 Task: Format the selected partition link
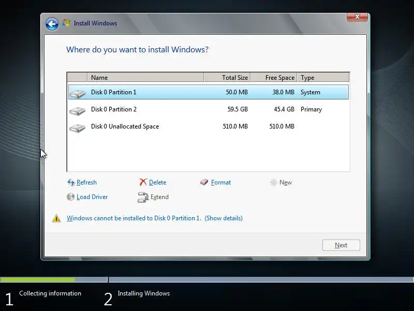(221, 182)
